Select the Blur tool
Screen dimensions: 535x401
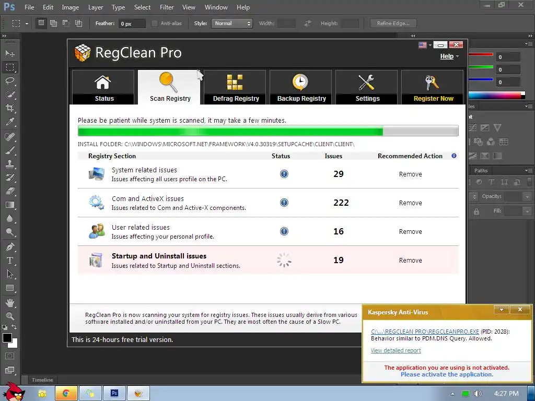click(10, 219)
